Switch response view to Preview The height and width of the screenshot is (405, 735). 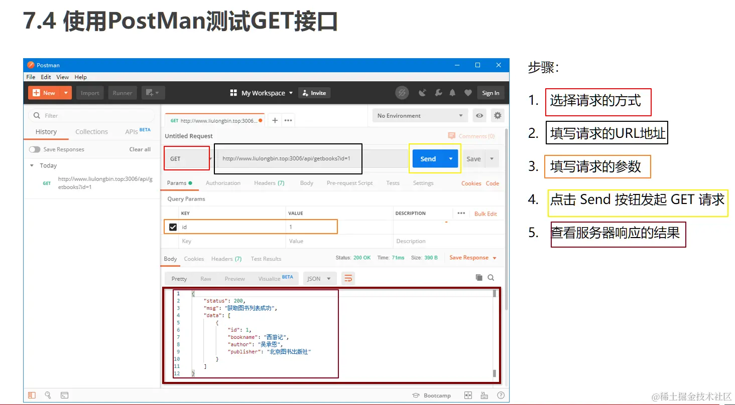click(235, 279)
